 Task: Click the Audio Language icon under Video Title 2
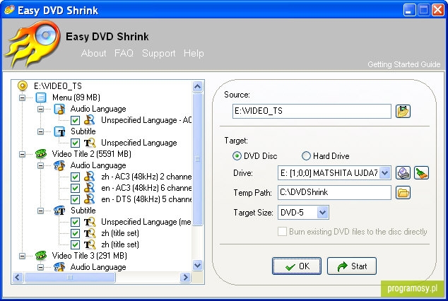59,165
